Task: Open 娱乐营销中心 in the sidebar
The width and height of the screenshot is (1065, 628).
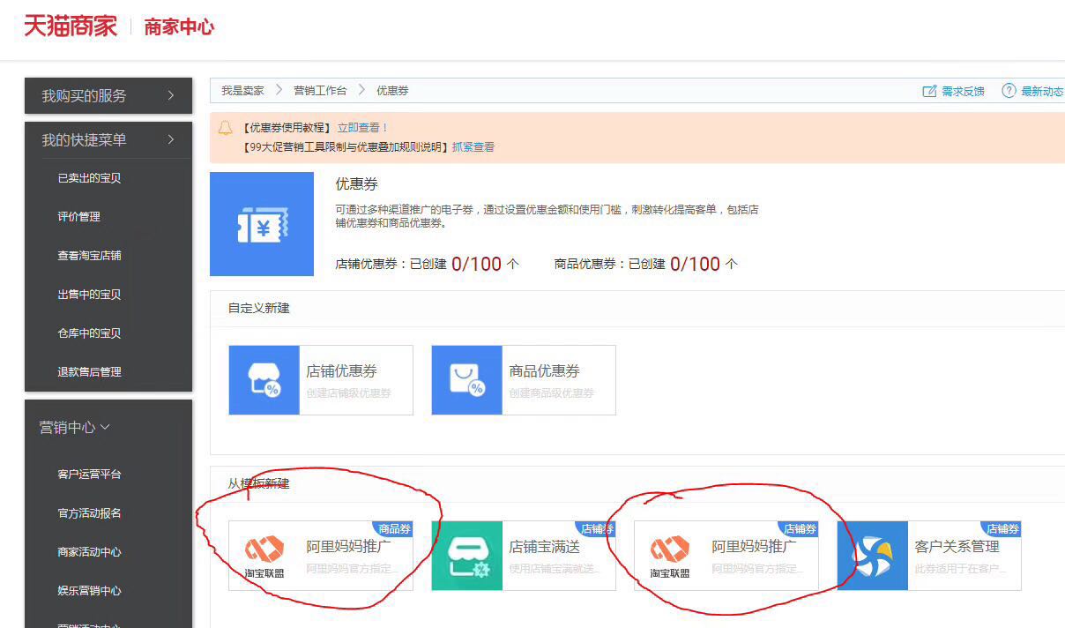Action: point(89,591)
